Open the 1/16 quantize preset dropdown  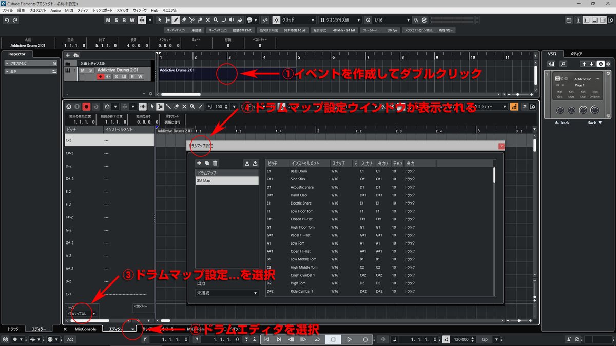click(393, 20)
